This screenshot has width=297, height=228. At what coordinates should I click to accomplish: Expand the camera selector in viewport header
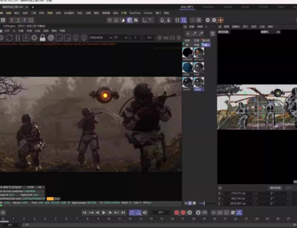278,32
